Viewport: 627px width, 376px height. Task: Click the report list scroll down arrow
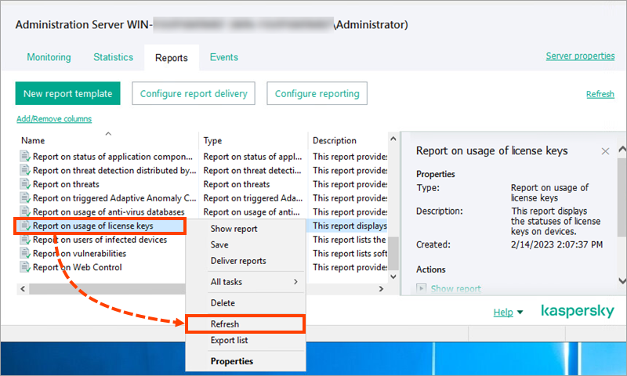click(x=393, y=277)
